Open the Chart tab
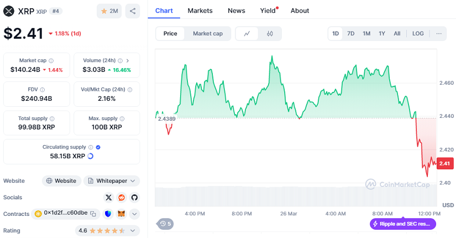This screenshot has width=456, height=238. (164, 11)
